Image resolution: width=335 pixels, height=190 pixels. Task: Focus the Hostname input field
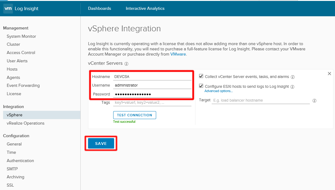[152, 76]
